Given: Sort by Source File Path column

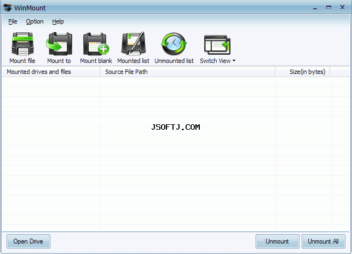Looking at the screenshot, I should coord(188,72).
